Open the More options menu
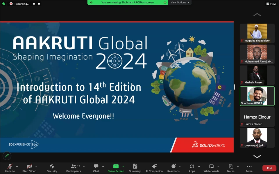 pos(249,168)
